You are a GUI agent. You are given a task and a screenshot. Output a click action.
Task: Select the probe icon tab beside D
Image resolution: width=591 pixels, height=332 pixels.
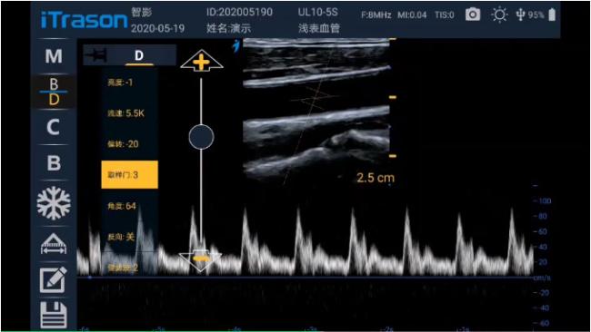point(96,55)
